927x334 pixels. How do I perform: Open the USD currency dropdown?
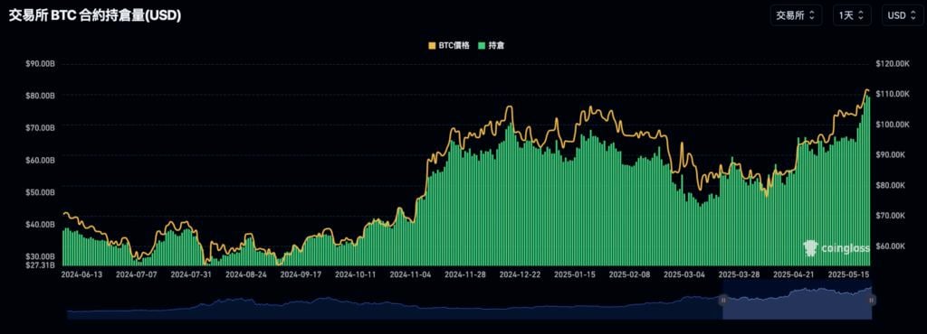[x=903, y=15]
